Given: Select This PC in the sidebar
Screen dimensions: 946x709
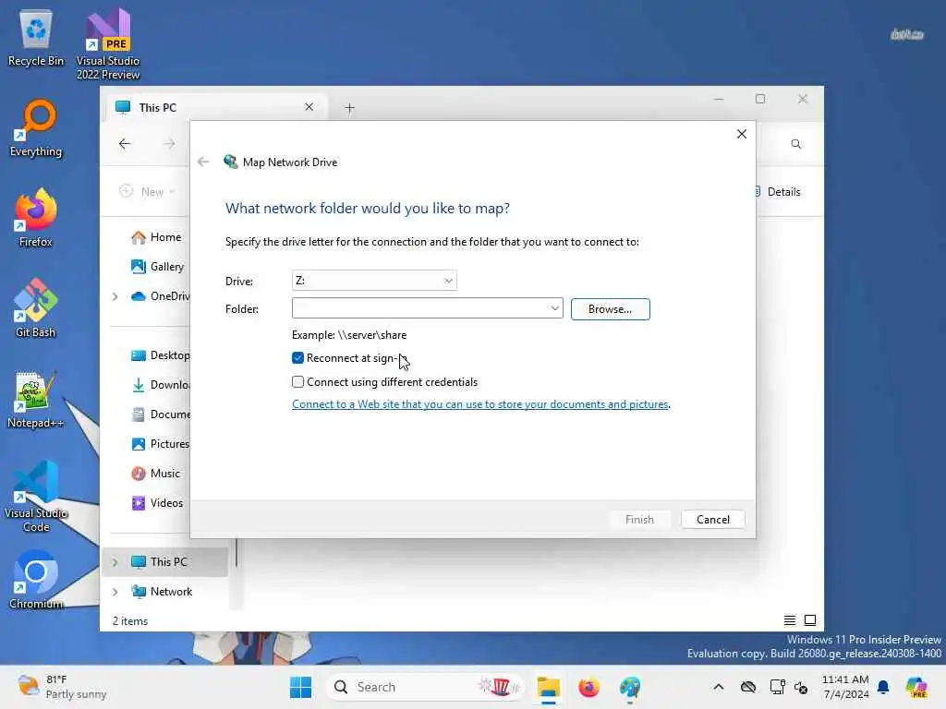Looking at the screenshot, I should tap(164, 562).
